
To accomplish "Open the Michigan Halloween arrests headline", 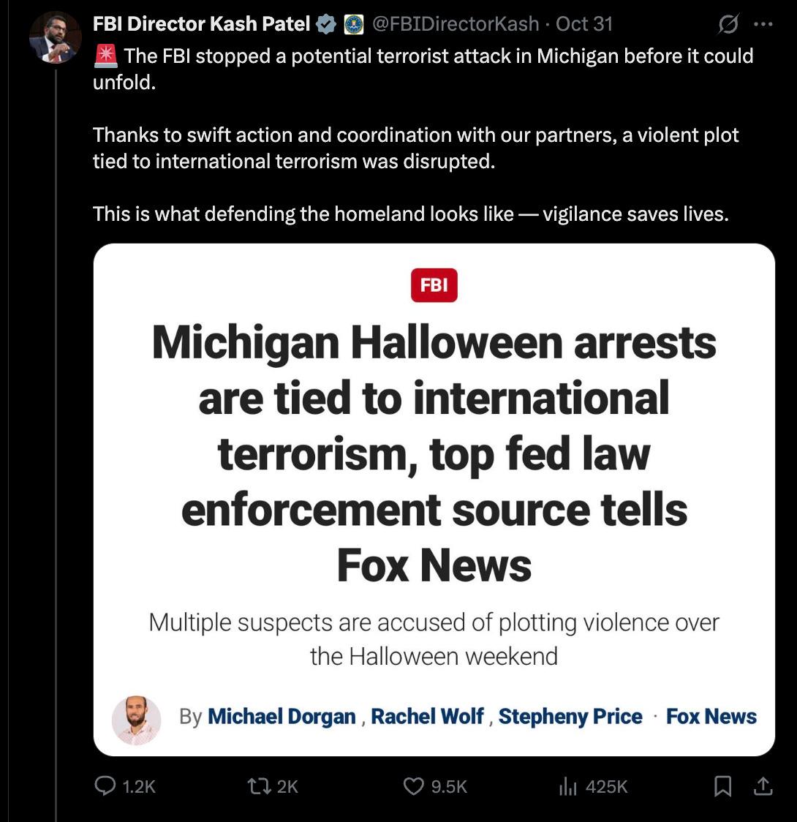I will (x=434, y=453).
